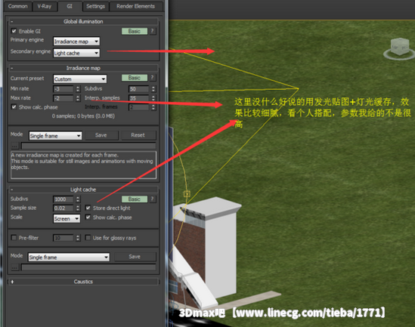
Task: Collapse the Light cache rollout
Action: click(83, 190)
